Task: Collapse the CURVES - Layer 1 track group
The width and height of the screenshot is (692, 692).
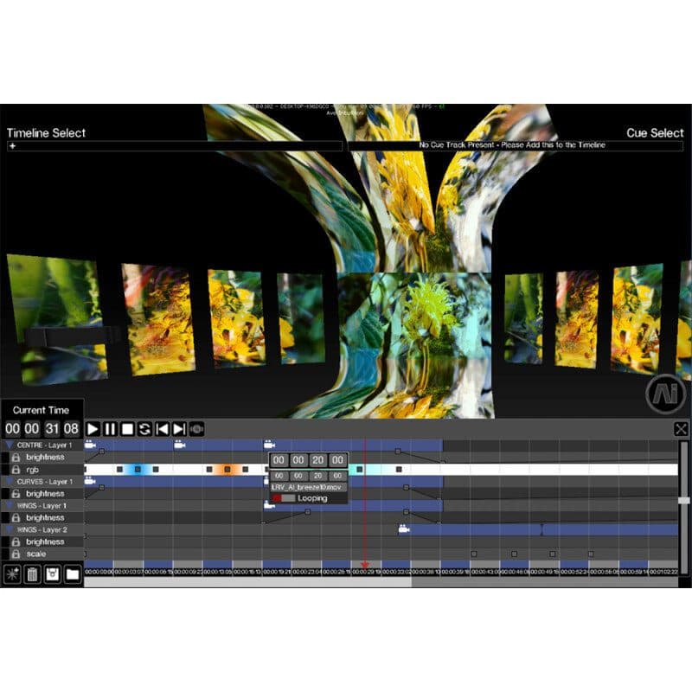Action: click(10, 482)
